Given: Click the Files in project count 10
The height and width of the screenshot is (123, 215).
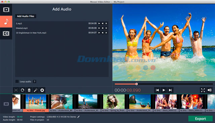Looking at the screenshot, I should point(48,120).
